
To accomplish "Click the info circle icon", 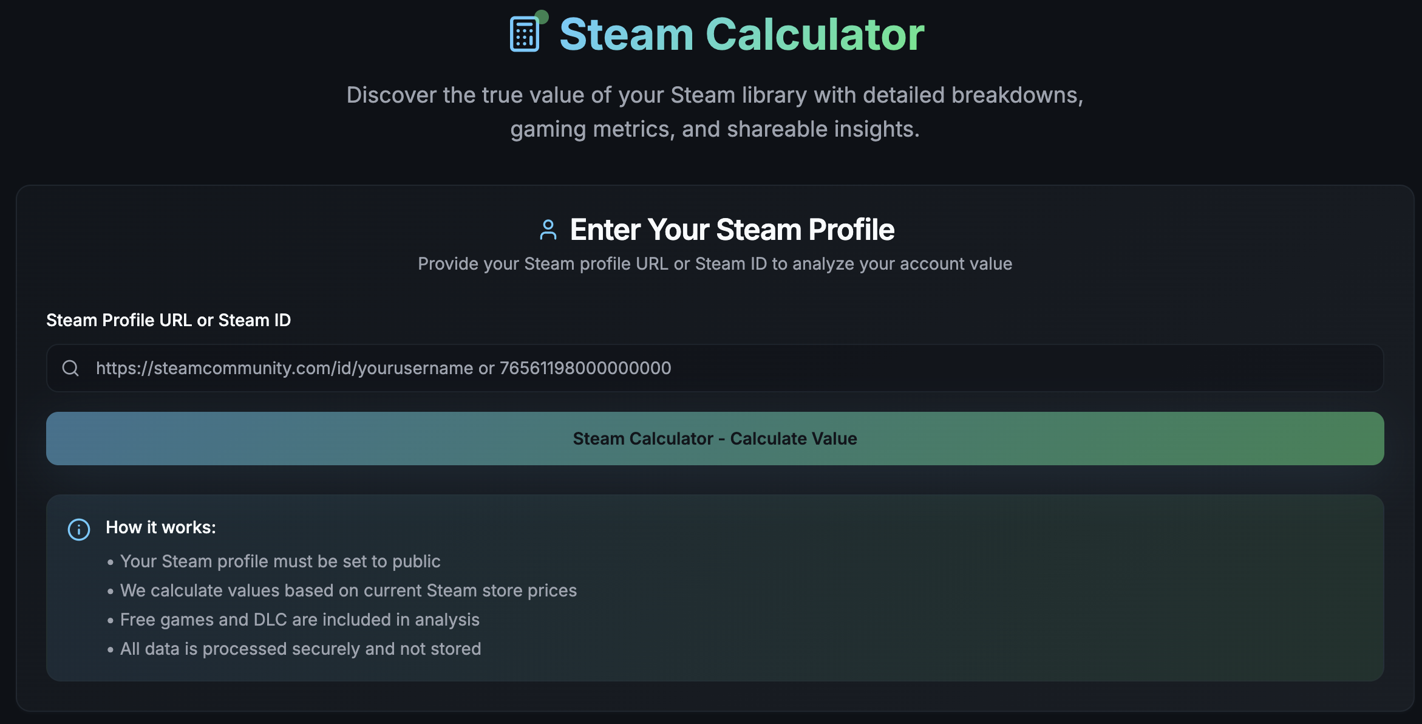I will click(x=79, y=529).
